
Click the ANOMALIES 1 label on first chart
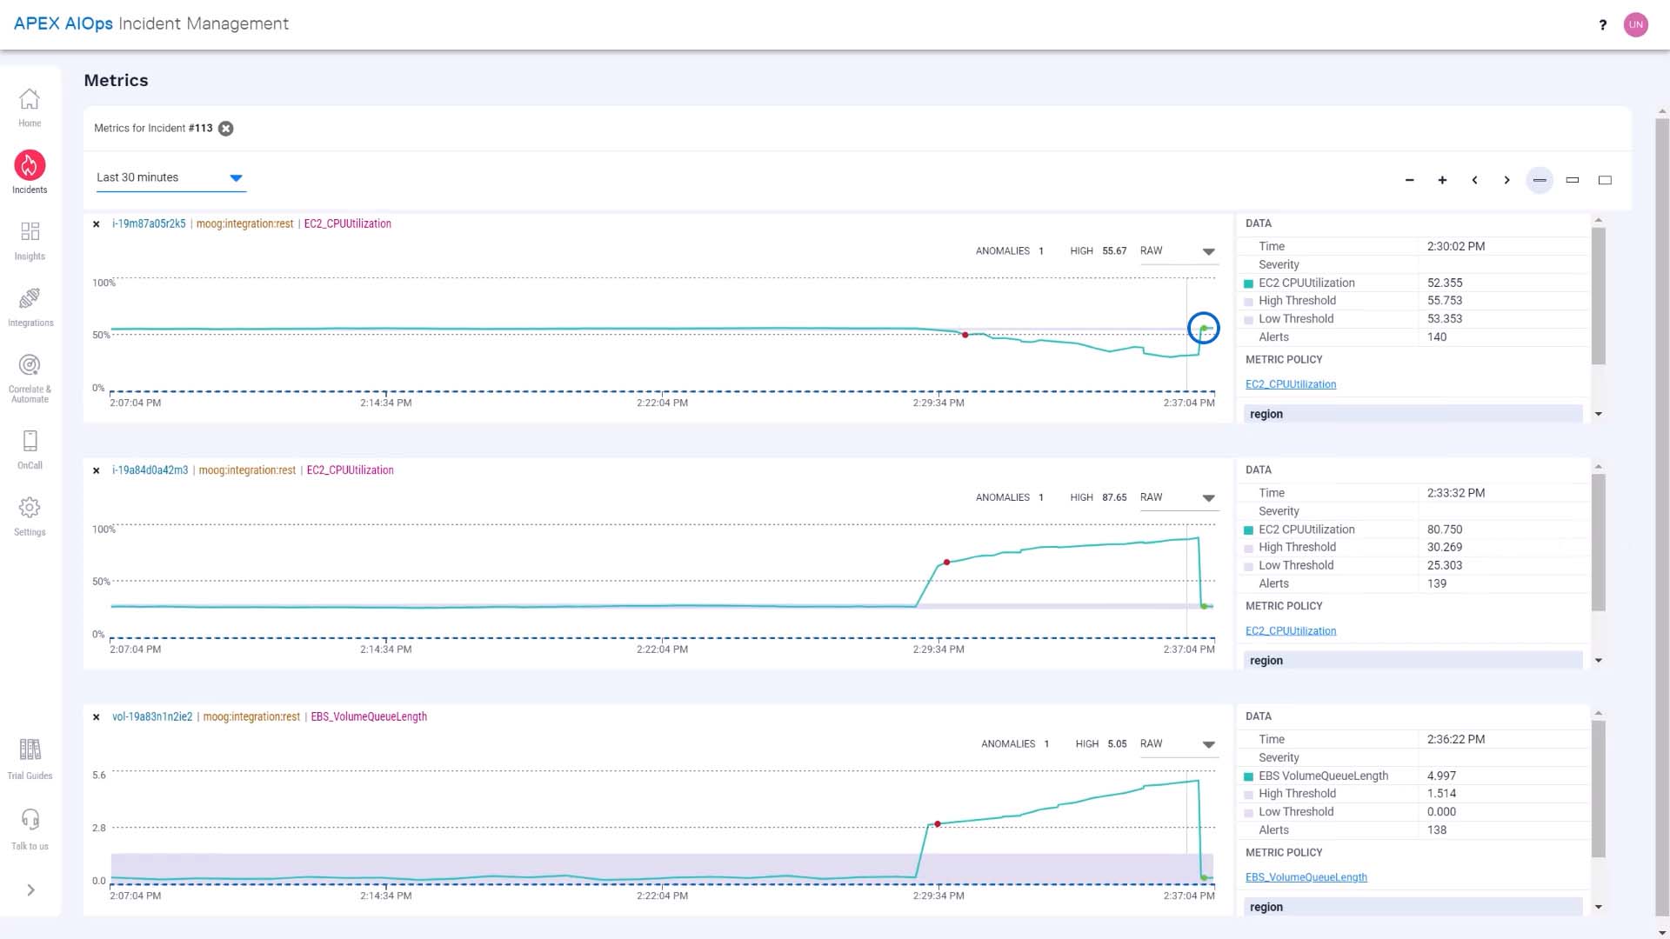click(1009, 251)
